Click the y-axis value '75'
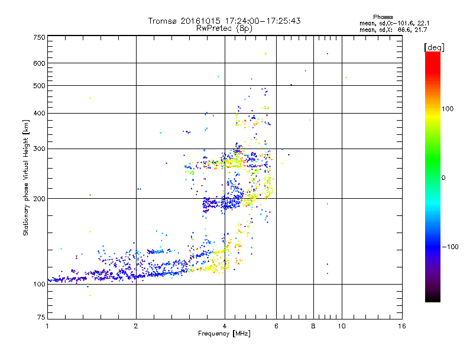The image size is (473, 355). 41,317
